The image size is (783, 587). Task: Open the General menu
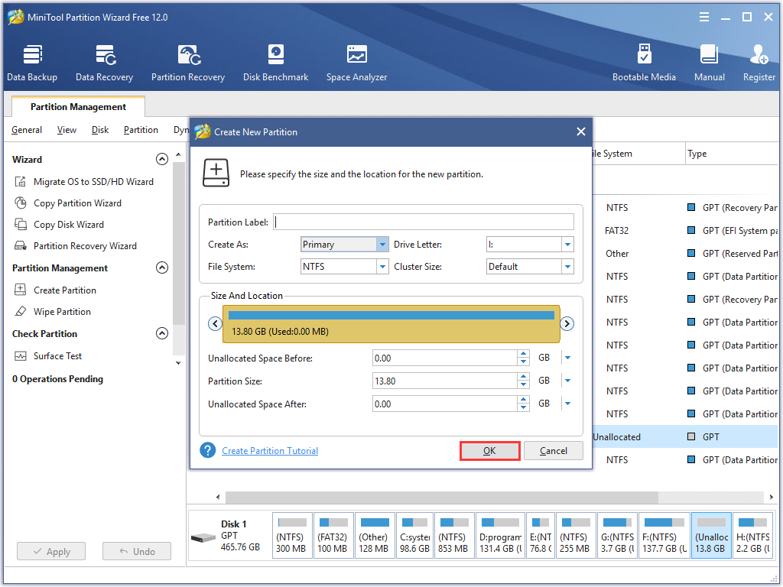pyautogui.click(x=27, y=130)
